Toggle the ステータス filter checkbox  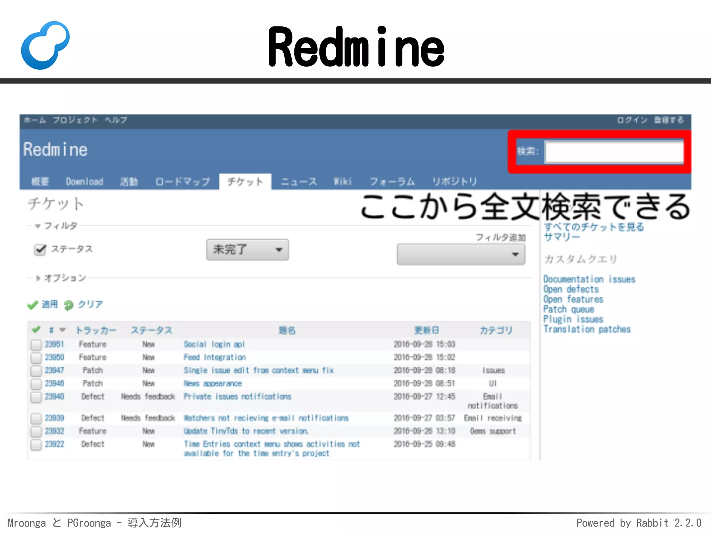40,249
